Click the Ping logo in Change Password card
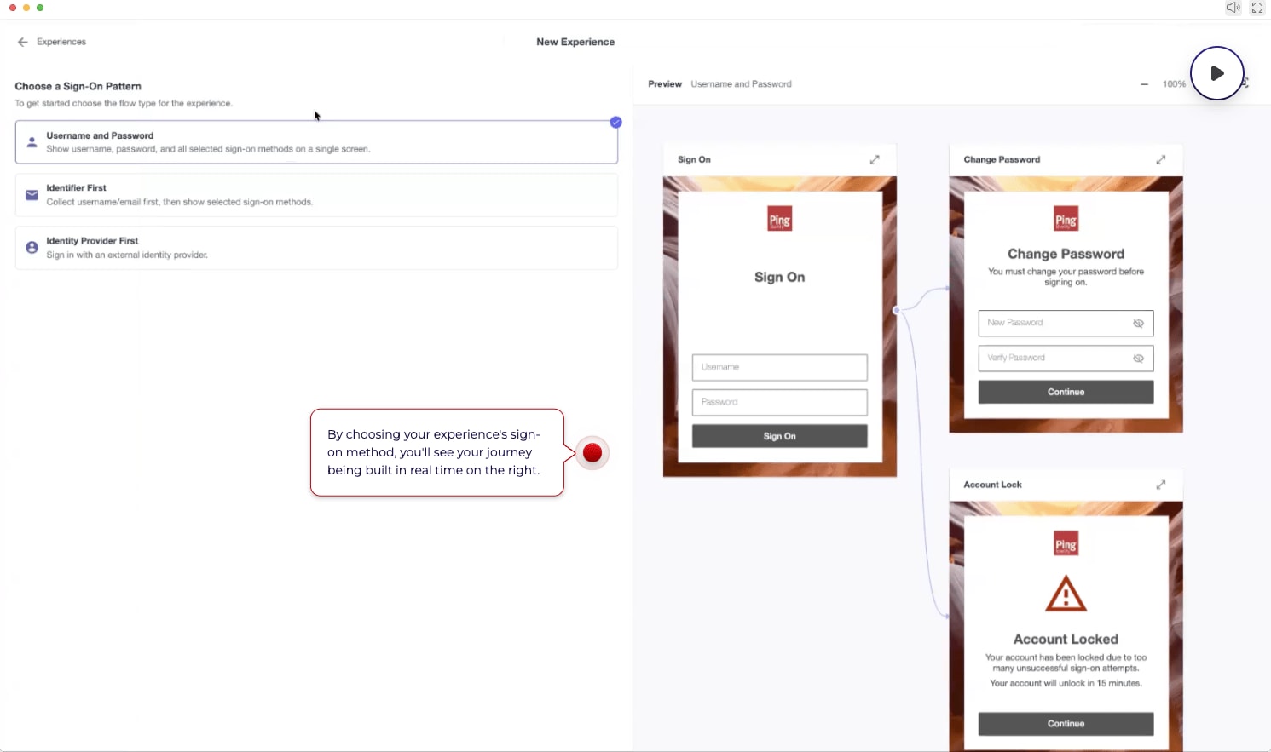 coord(1066,219)
